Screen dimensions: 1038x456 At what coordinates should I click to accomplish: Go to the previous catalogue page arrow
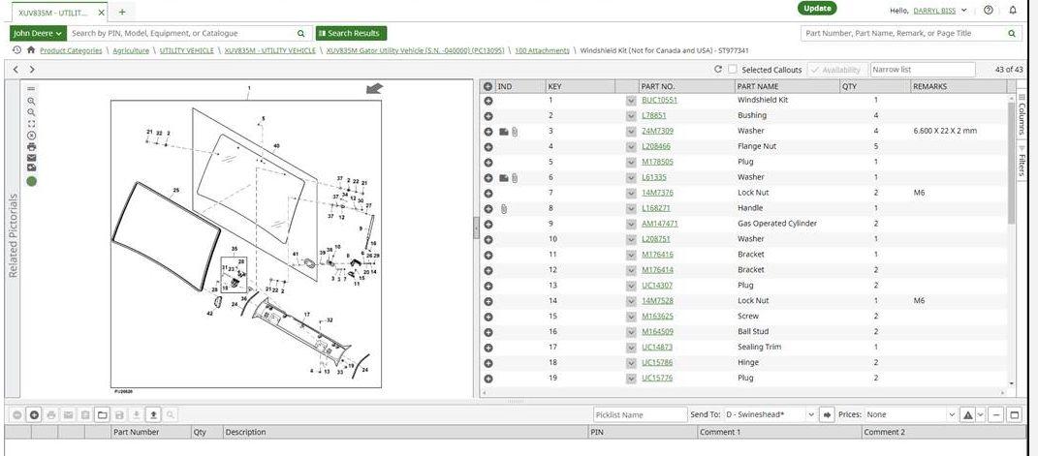[16, 70]
